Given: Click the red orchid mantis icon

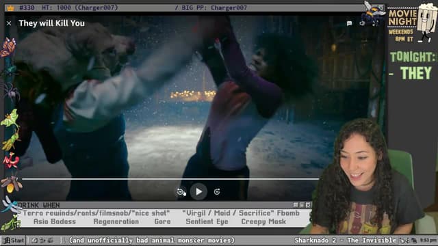Looking at the screenshot, I should point(11,161).
